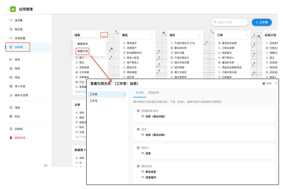Image resolution: width=283 pixels, height=189 pixels.
Task: Click the red 删除应用 trash icon
Action: [x=11, y=138]
